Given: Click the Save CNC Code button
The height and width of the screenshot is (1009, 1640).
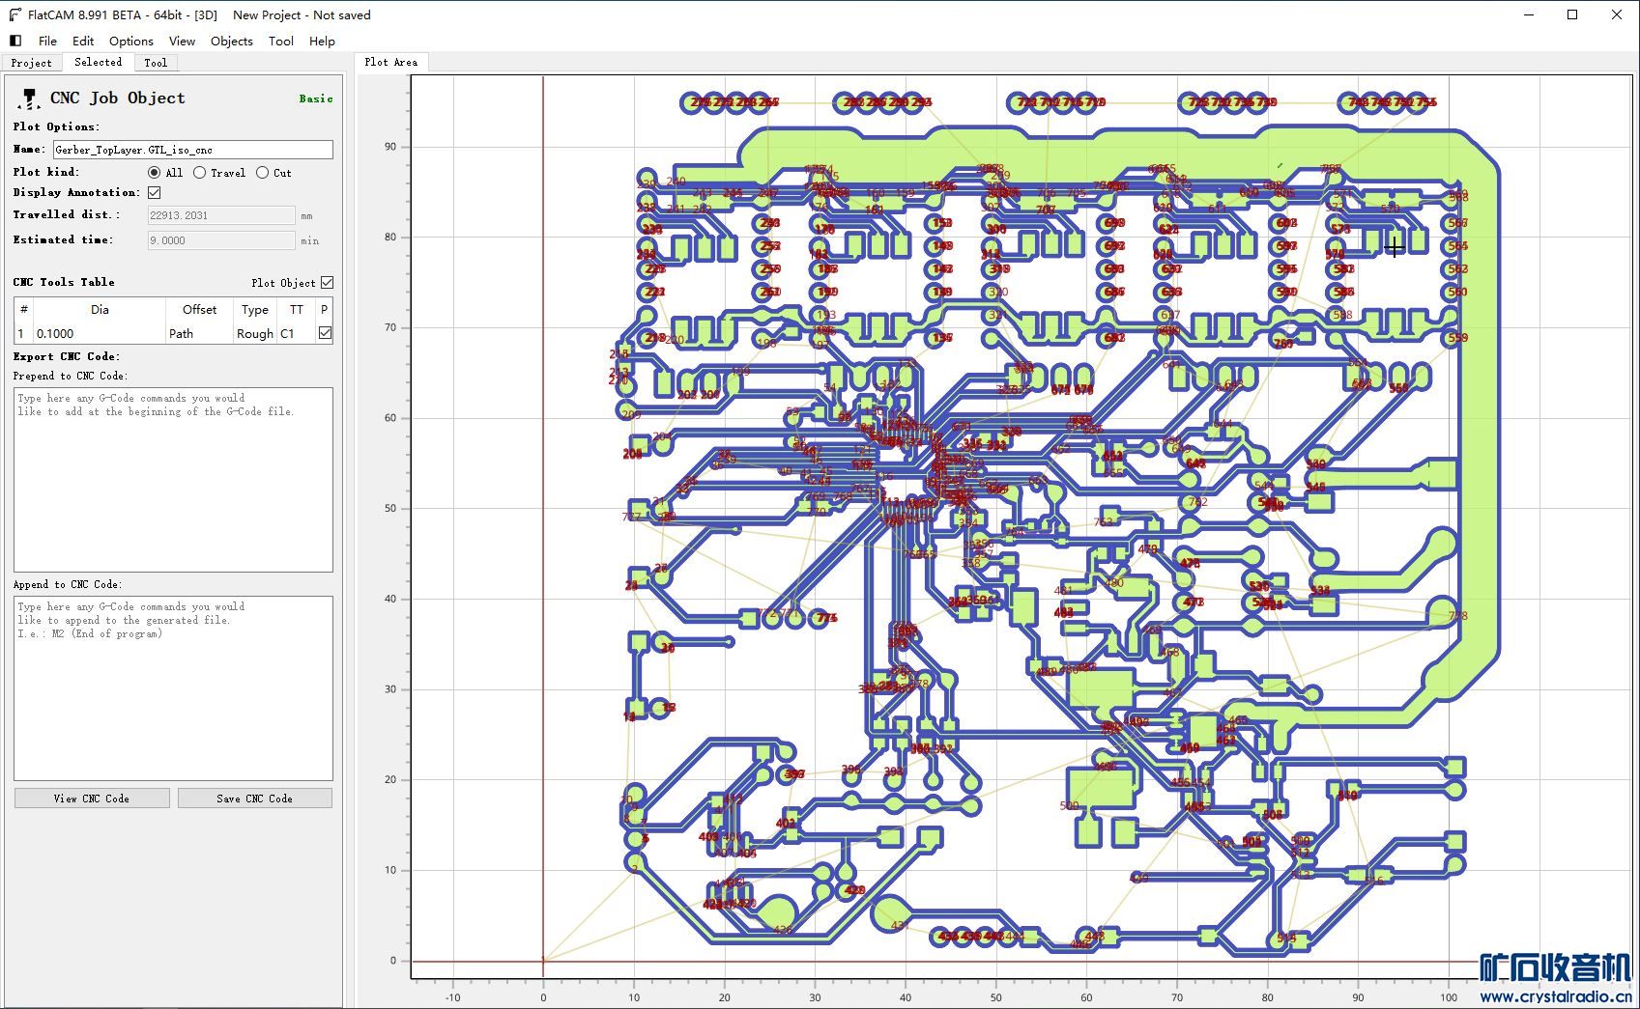Looking at the screenshot, I should (254, 799).
